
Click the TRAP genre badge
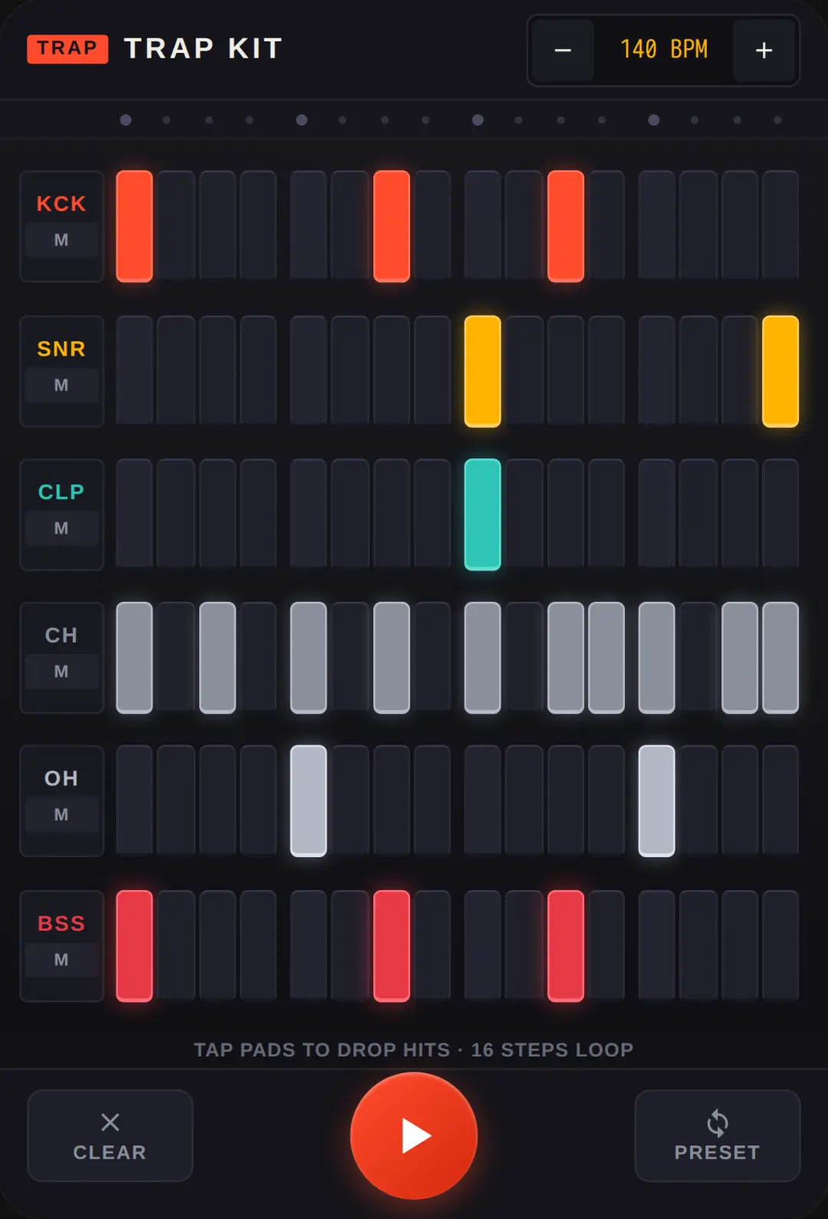click(67, 48)
